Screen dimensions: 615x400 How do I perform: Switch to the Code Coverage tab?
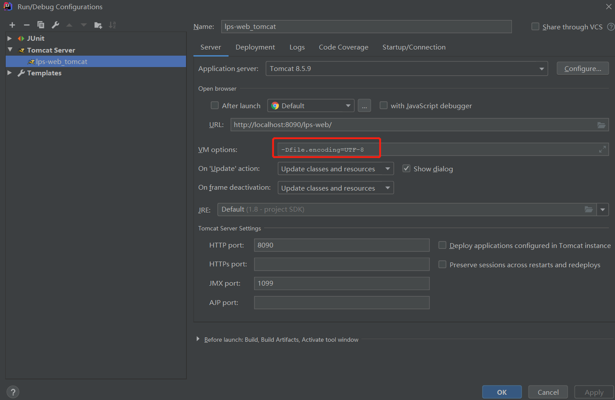343,47
